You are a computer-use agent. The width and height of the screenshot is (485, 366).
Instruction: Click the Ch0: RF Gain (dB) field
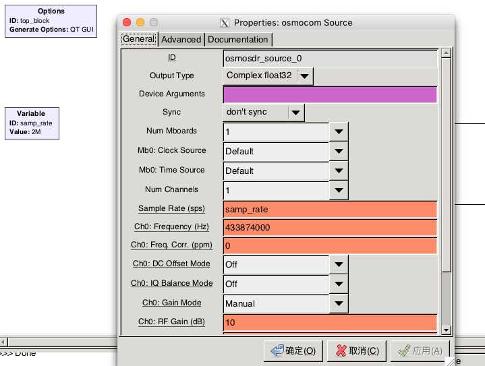(330, 323)
